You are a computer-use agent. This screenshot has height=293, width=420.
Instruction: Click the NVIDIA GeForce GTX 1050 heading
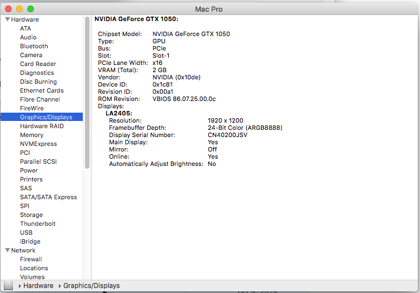[136, 19]
